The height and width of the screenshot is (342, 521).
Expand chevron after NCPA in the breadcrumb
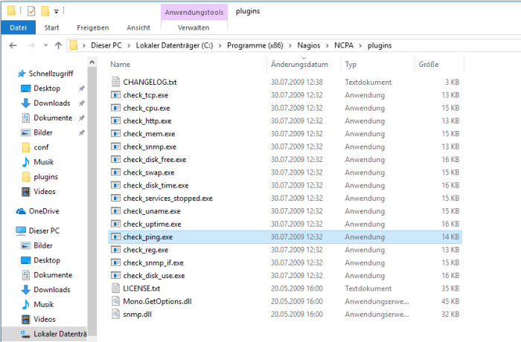360,45
